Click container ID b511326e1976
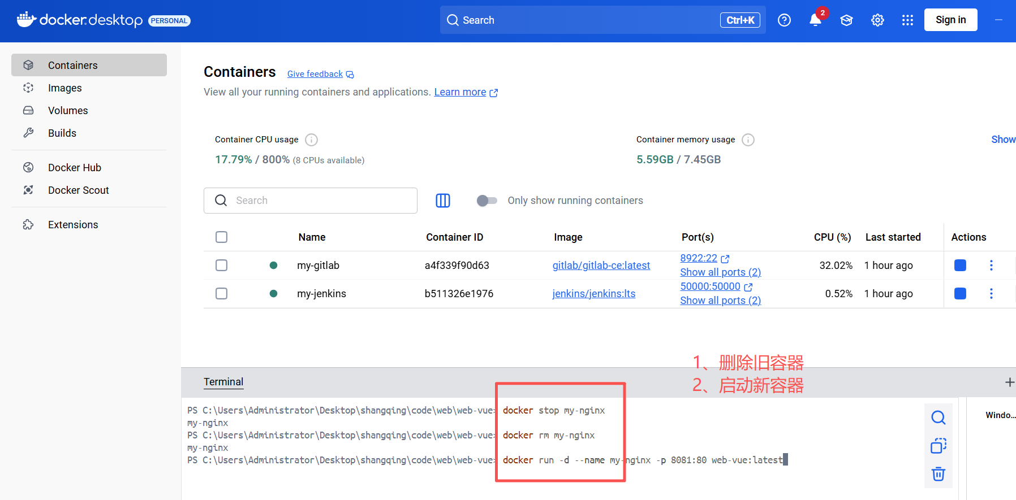 click(459, 293)
